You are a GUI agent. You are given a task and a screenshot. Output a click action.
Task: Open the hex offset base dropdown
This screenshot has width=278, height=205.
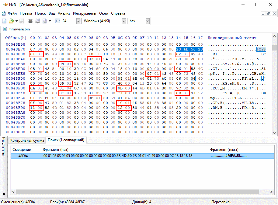pyautogui.click(x=148, y=21)
